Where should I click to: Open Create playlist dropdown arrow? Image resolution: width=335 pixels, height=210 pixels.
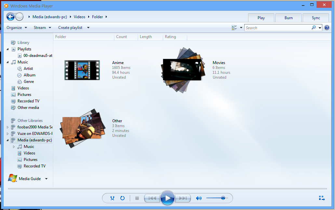click(88, 28)
